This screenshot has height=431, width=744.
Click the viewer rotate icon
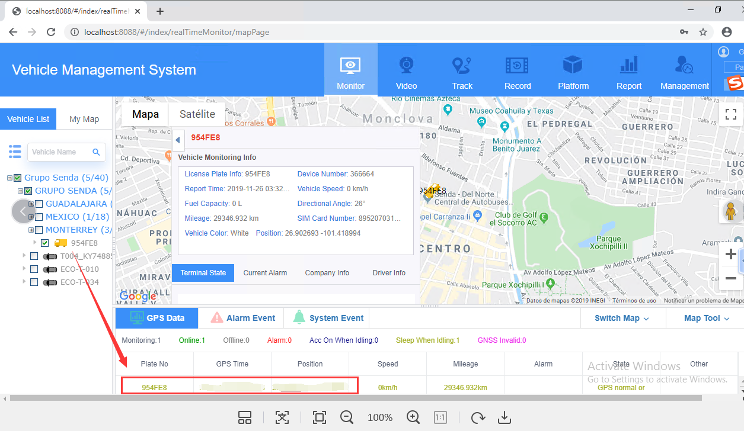[x=478, y=417]
